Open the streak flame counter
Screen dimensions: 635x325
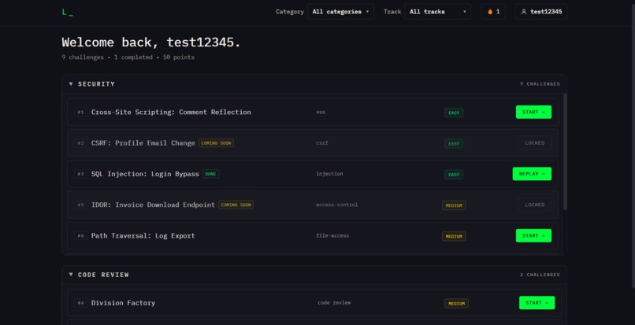[493, 12]
